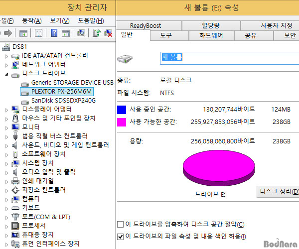Screen dimensions: 299x249
Task: Click the uninstall device red X icon
Action: click(108, 33)
